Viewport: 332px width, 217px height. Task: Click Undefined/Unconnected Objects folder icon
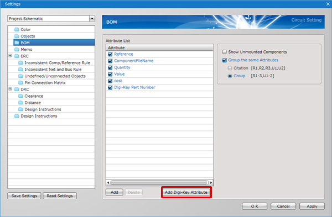20,76
